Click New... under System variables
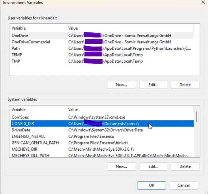This screenshot has height=194, width=208. (121, 167)
